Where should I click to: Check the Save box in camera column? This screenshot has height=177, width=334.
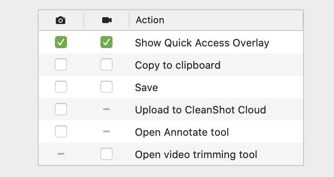point(61,87)
